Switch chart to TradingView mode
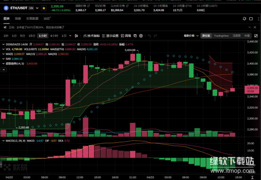The height and width of the screenshot is (180, 261). coord(221,36)
